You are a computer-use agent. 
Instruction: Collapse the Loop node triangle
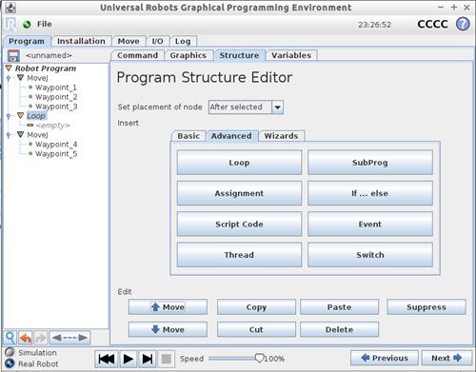coord(20,115)
